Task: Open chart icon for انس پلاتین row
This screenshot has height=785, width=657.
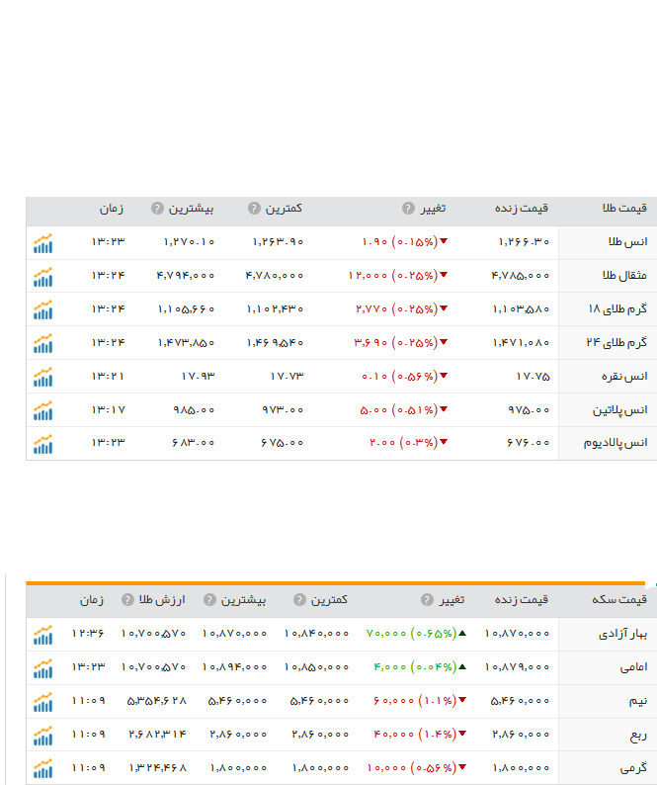Action: [43, 410]
